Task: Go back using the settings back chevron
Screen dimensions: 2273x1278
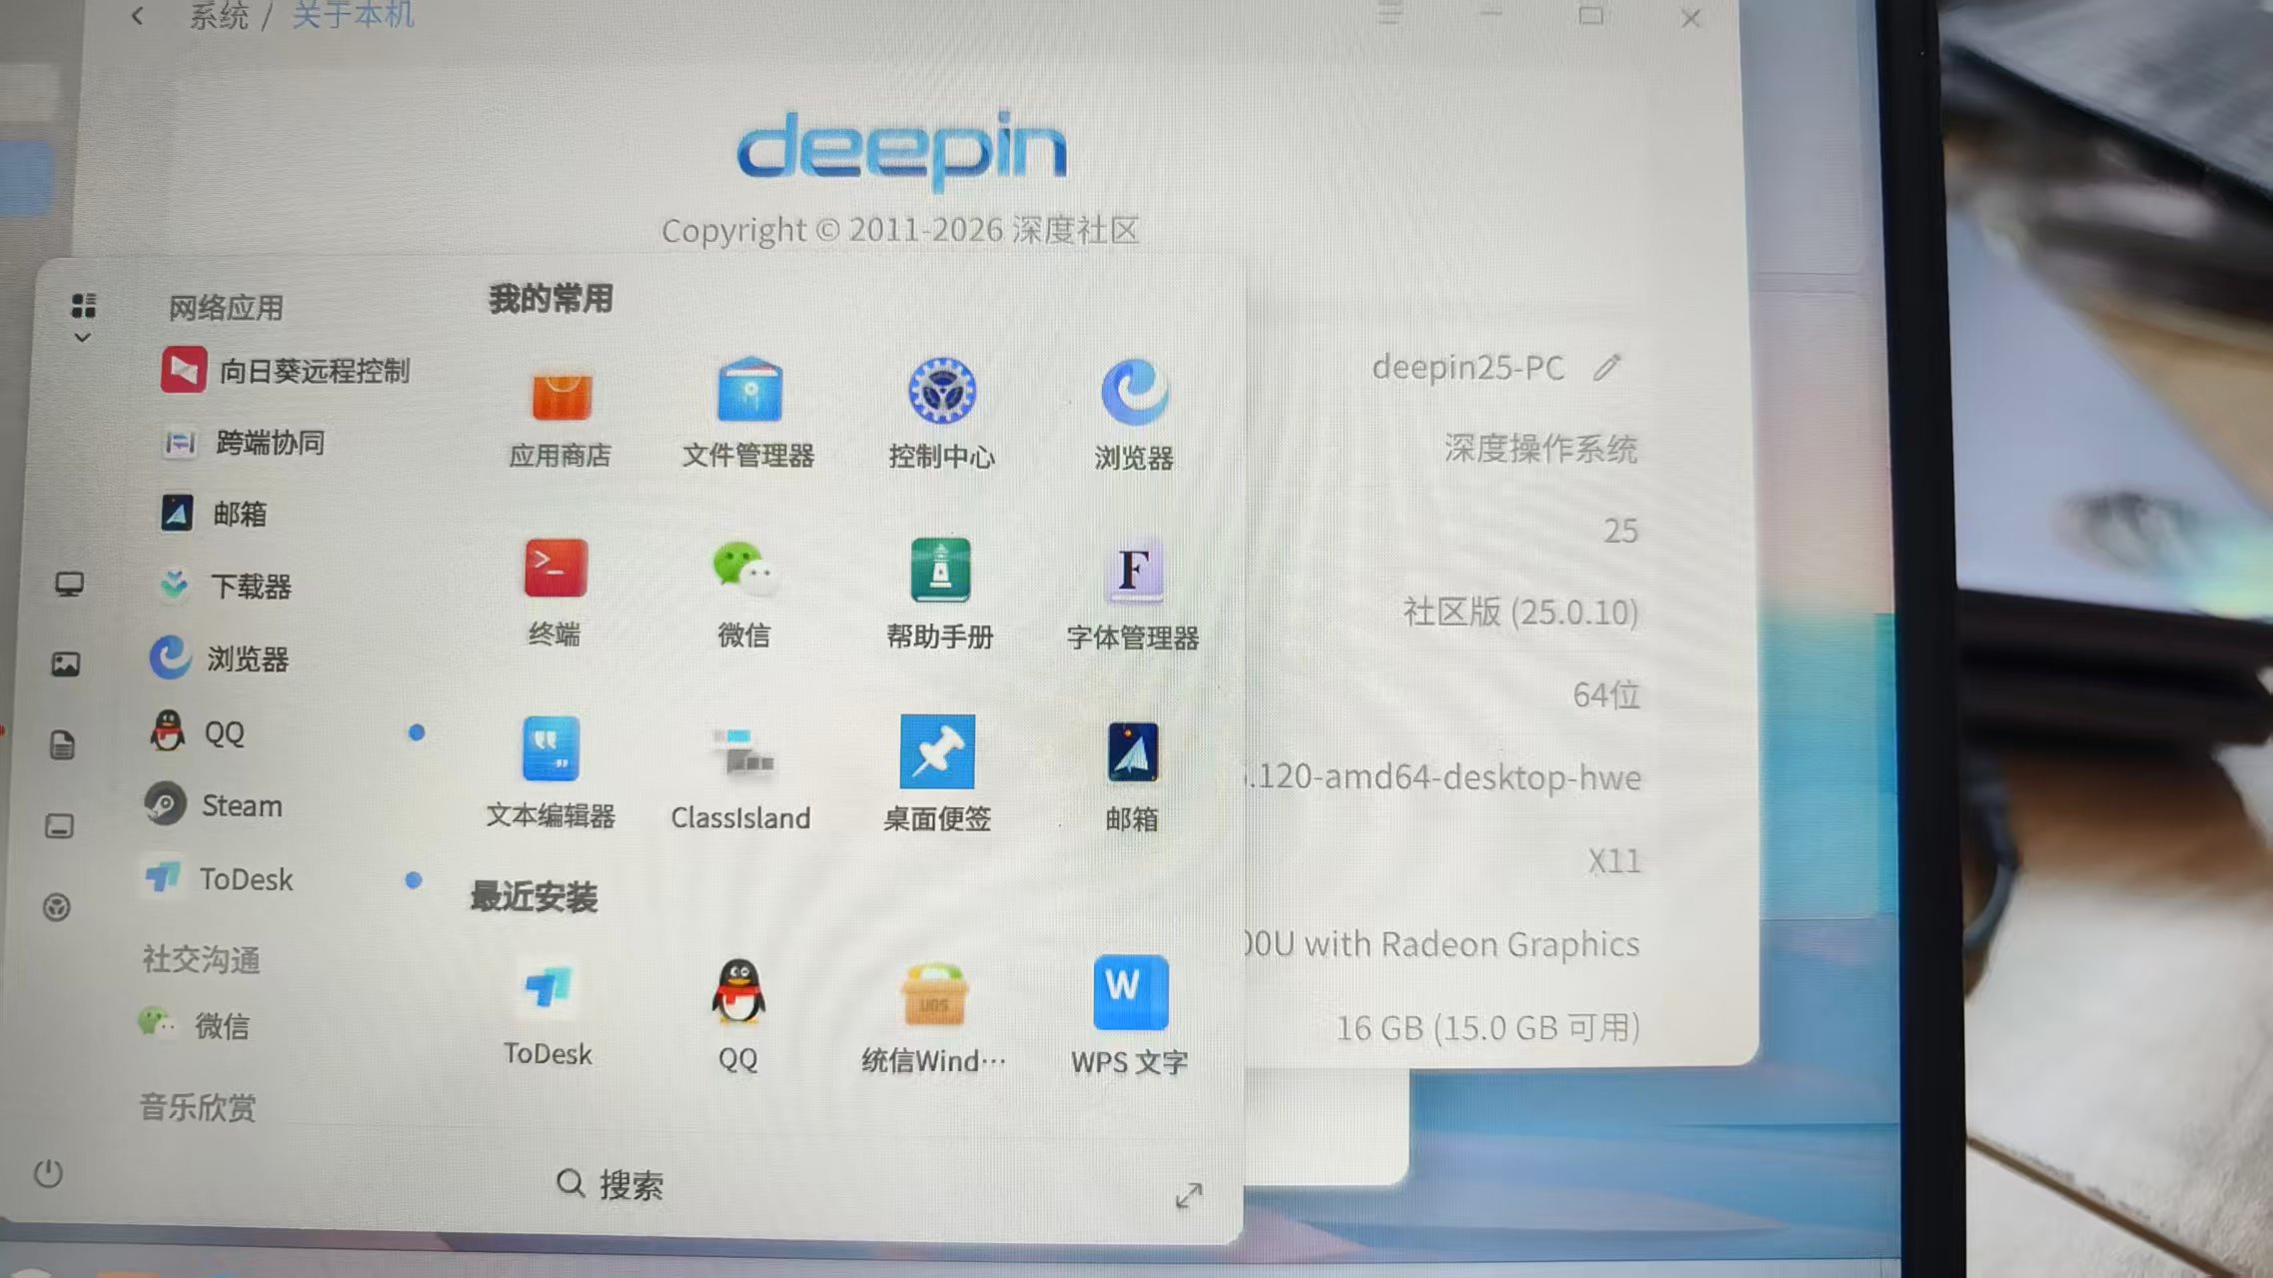Action: [138, 16]
